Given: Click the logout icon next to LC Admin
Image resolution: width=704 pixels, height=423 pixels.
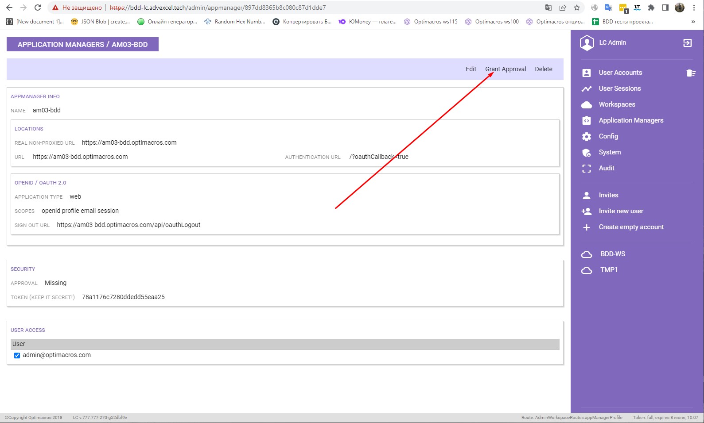Looking at the screenshot, I should (x=687, y=43).
